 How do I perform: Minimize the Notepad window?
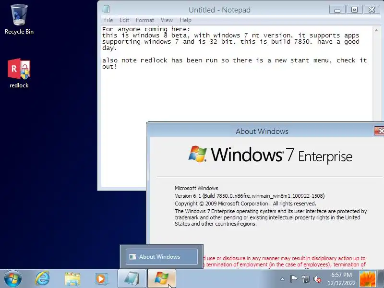(x=337, y=10)
